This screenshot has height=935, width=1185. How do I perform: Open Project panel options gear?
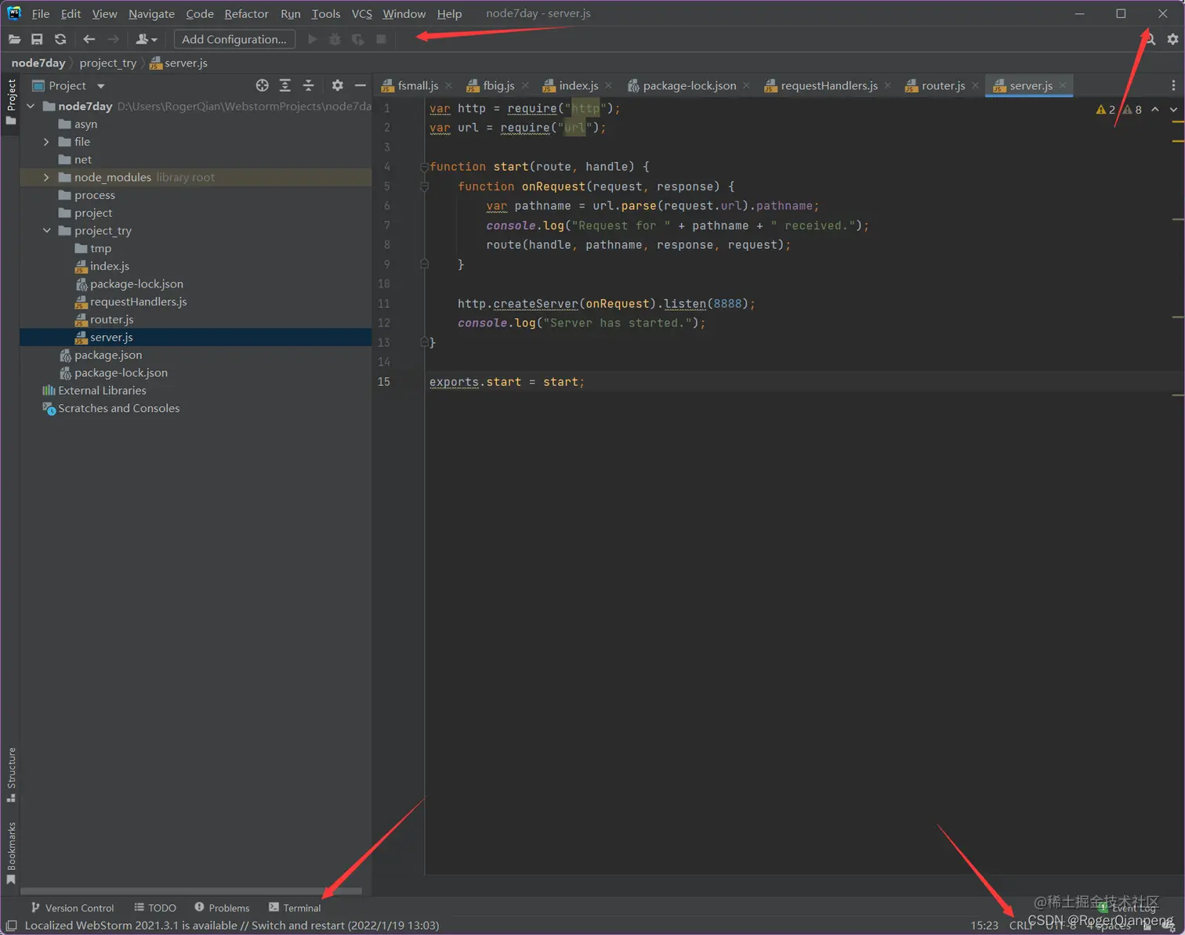(x=338, y=85)
